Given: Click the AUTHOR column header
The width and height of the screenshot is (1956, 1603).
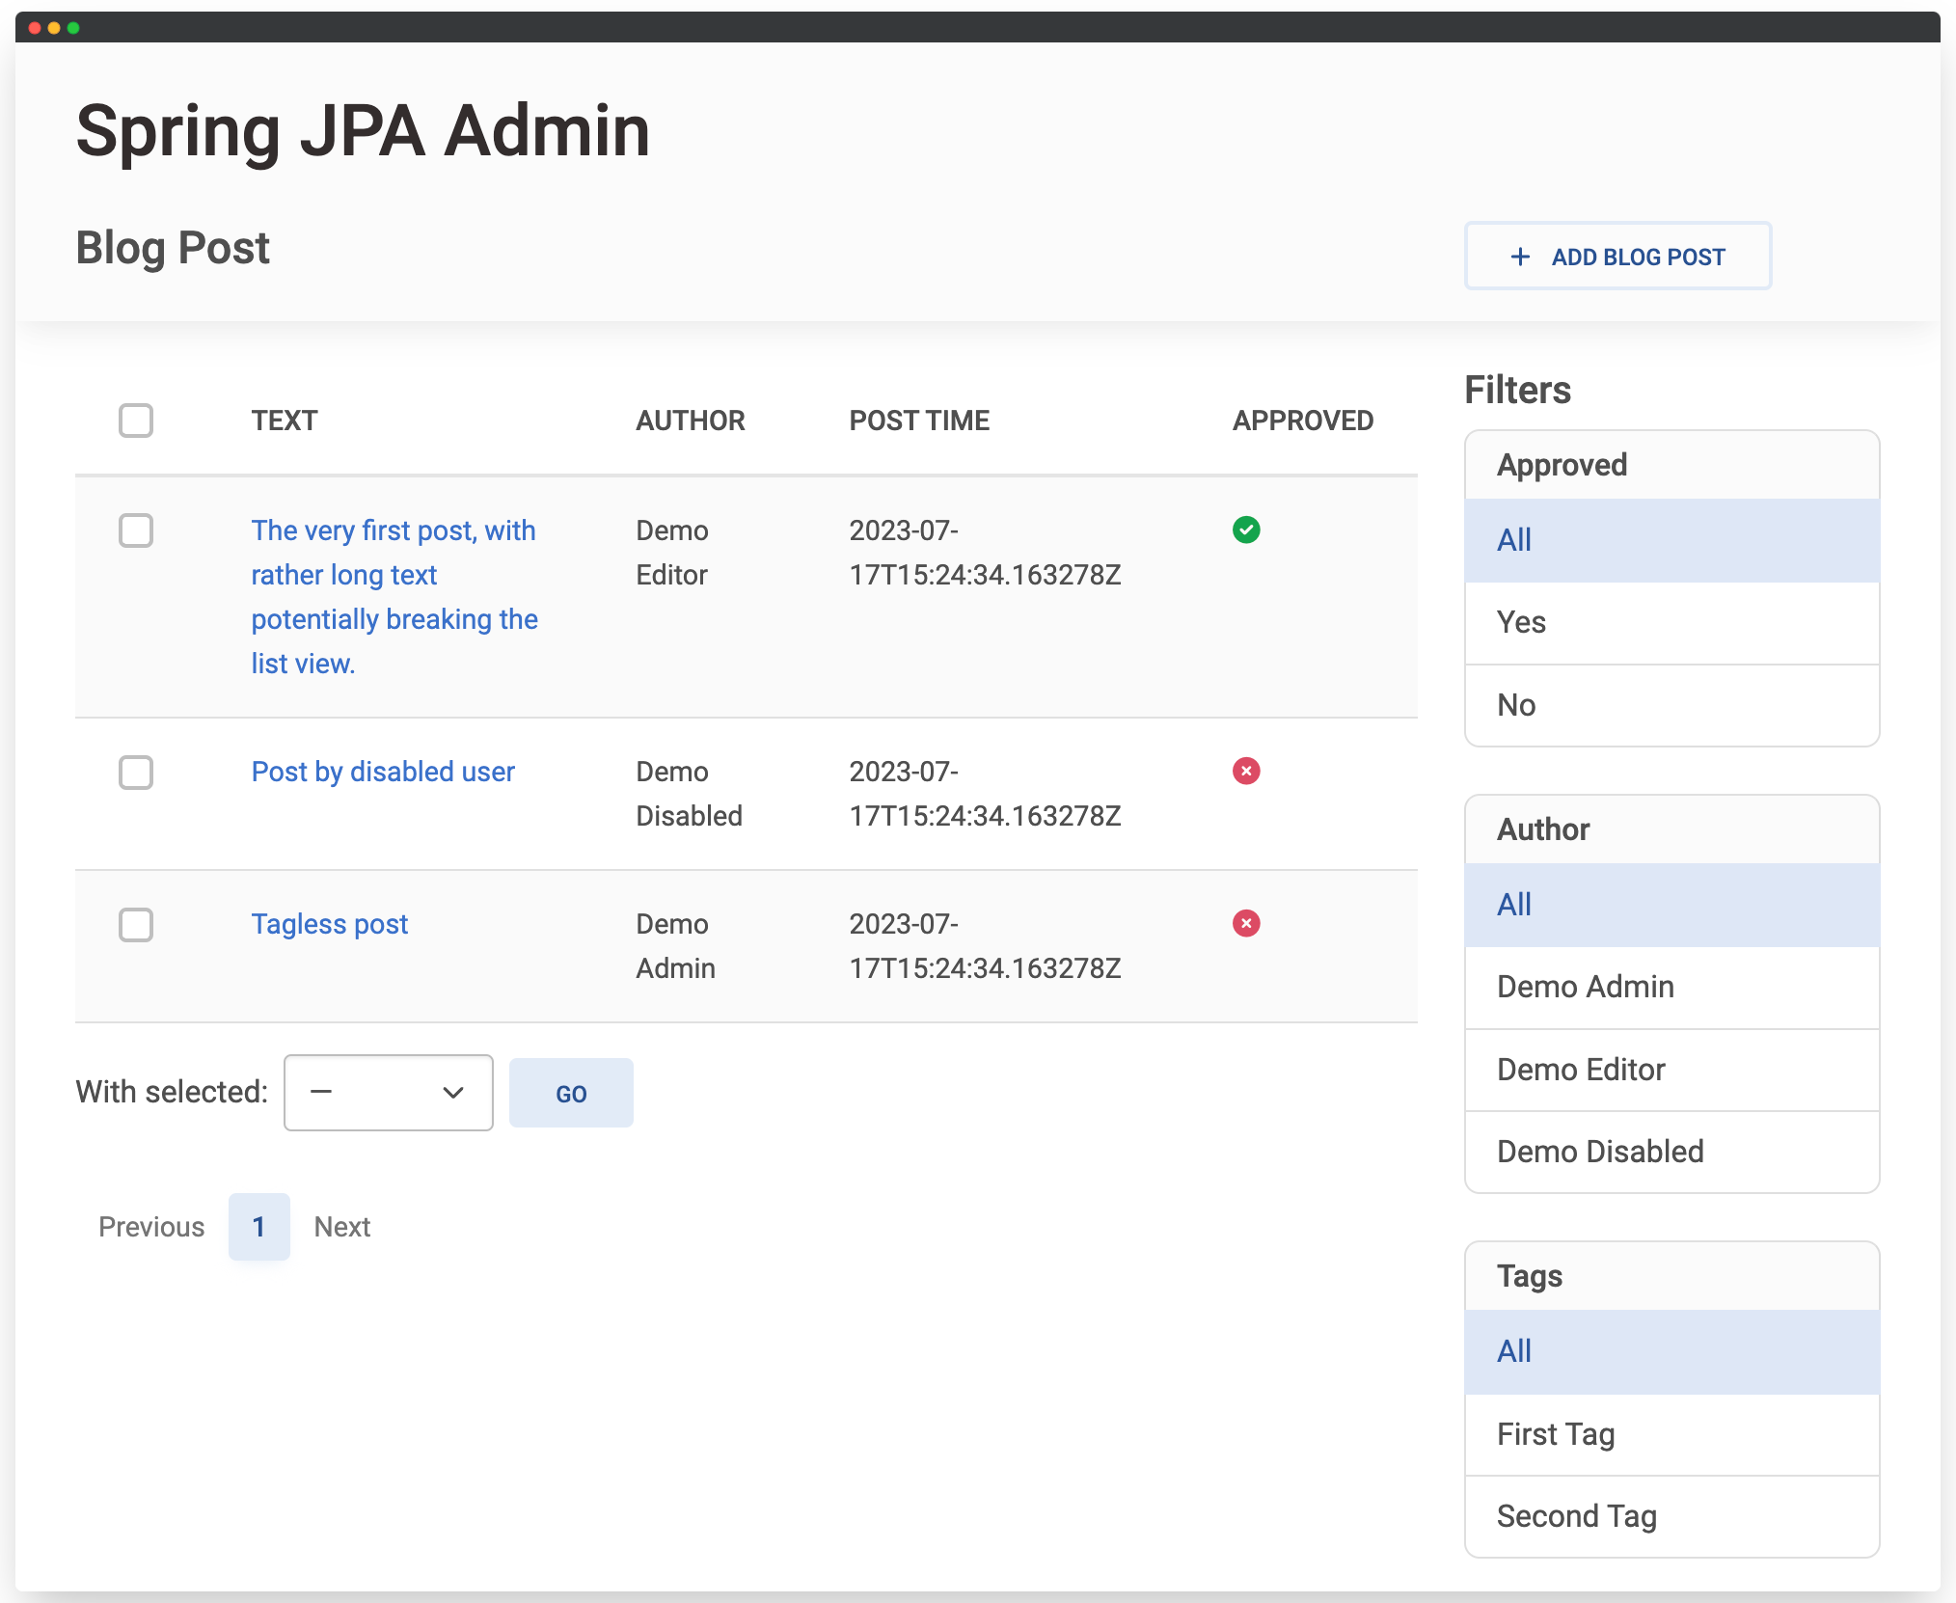Looking at the screenshot, I should pos(691,421).
